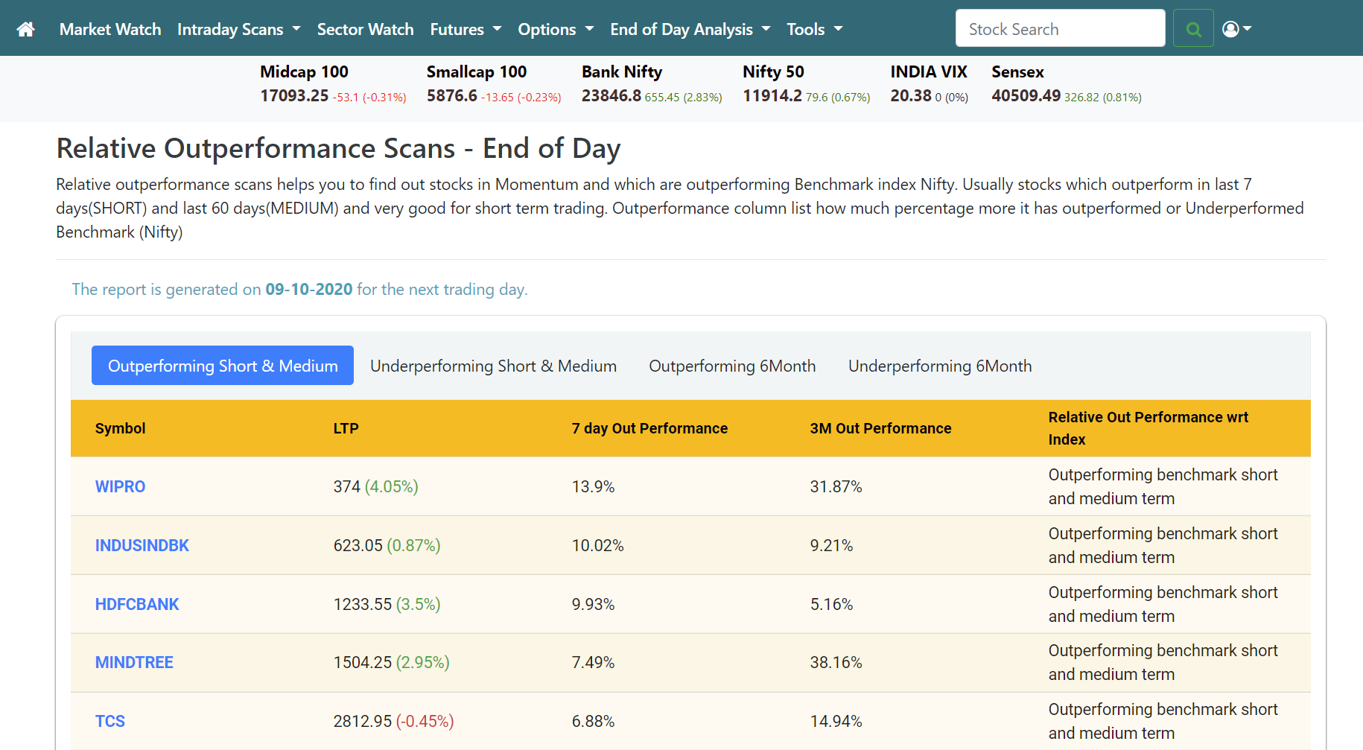The image size is (1363, 750).
Task: Open Sector Watch page
Action: point(365,29)
